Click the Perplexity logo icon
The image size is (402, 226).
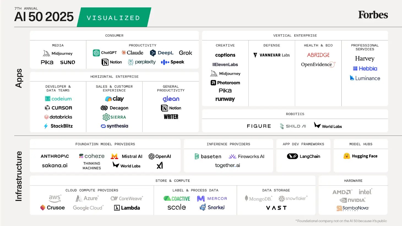(131, 62)
